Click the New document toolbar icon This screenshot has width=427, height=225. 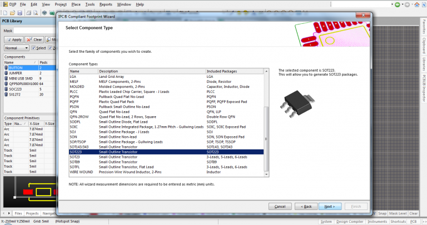point(5,13)
